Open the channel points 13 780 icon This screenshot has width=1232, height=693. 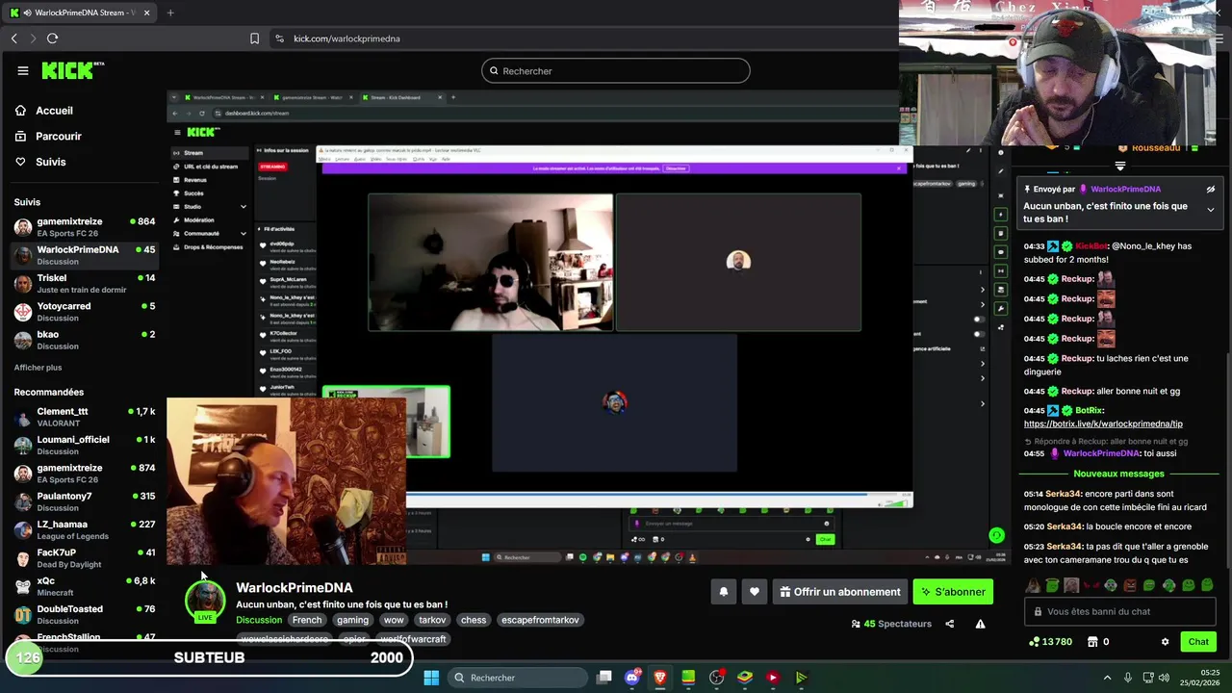pyautogui.click(x=1050, y=642)
